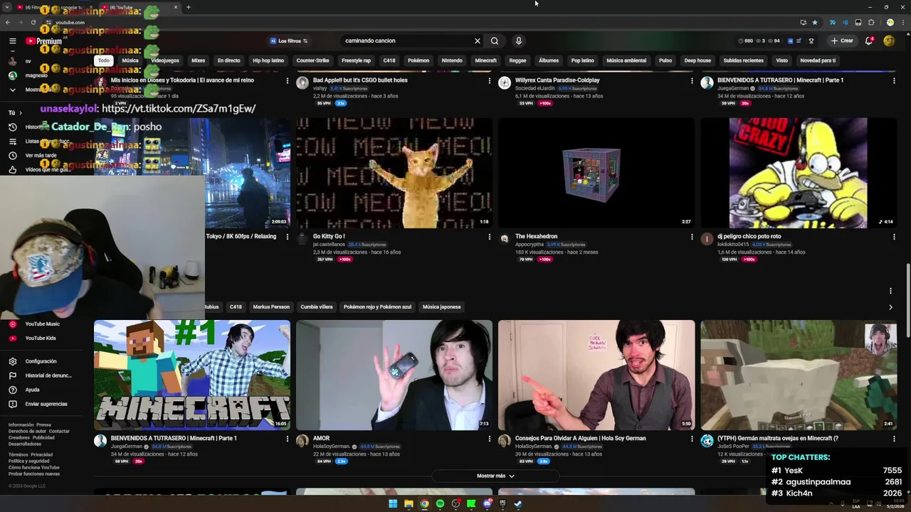Advance the topic shelf with next arrow

pyautogui.click(x=890, y=307)
